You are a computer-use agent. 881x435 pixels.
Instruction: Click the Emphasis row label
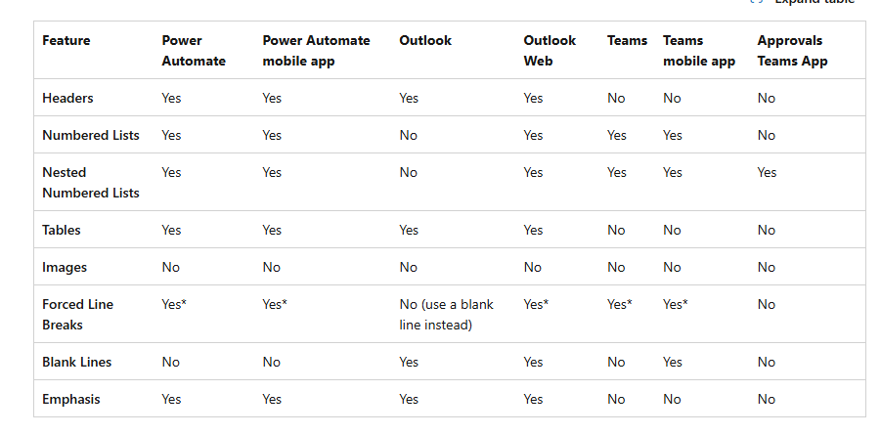(71, 399)
